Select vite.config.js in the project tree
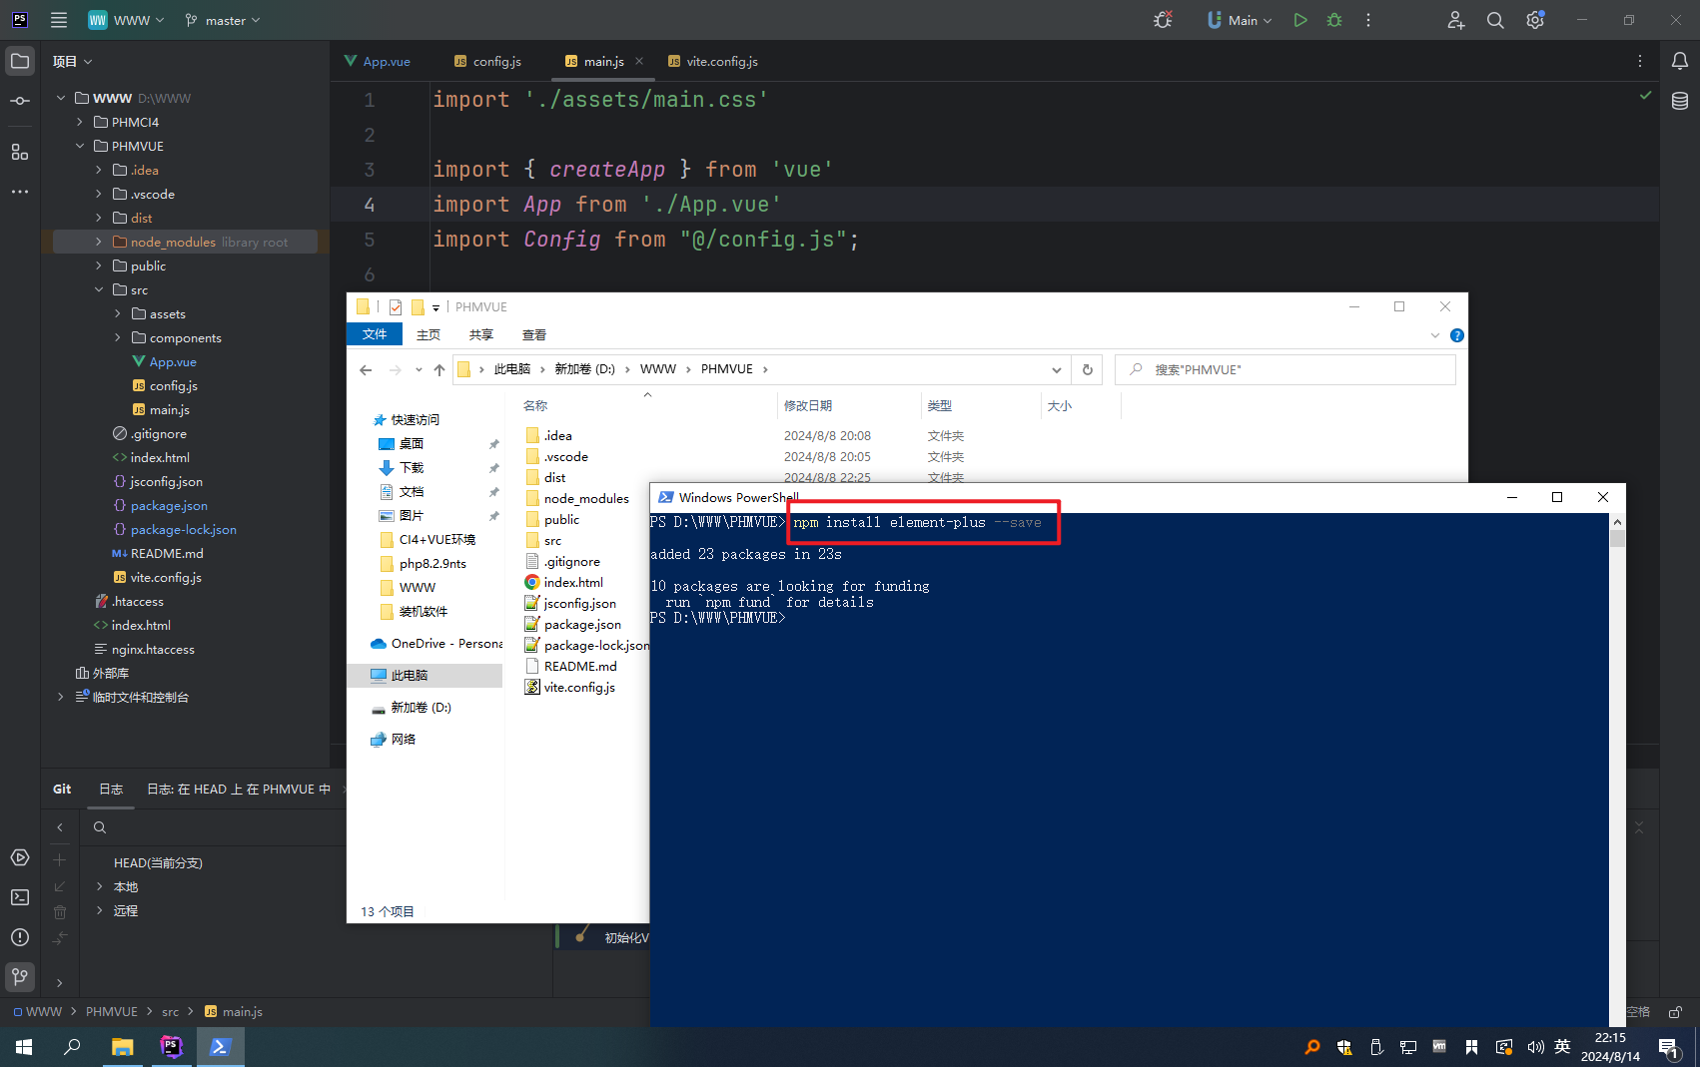 166,577
